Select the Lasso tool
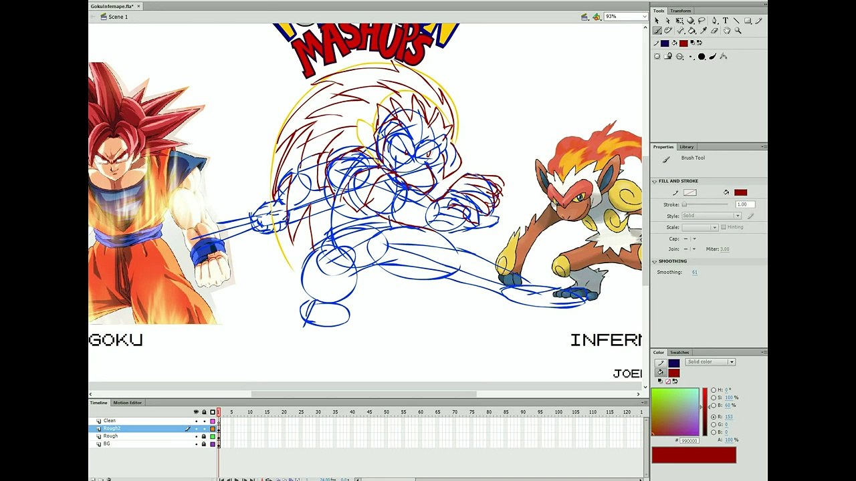 pyautogui.click(x=702, y=21)
